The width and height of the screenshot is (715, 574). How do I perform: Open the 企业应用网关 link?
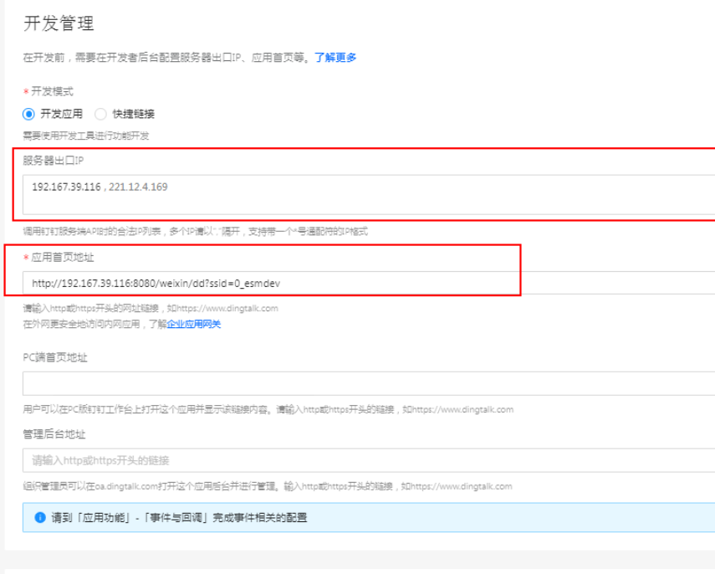(194, 324)
